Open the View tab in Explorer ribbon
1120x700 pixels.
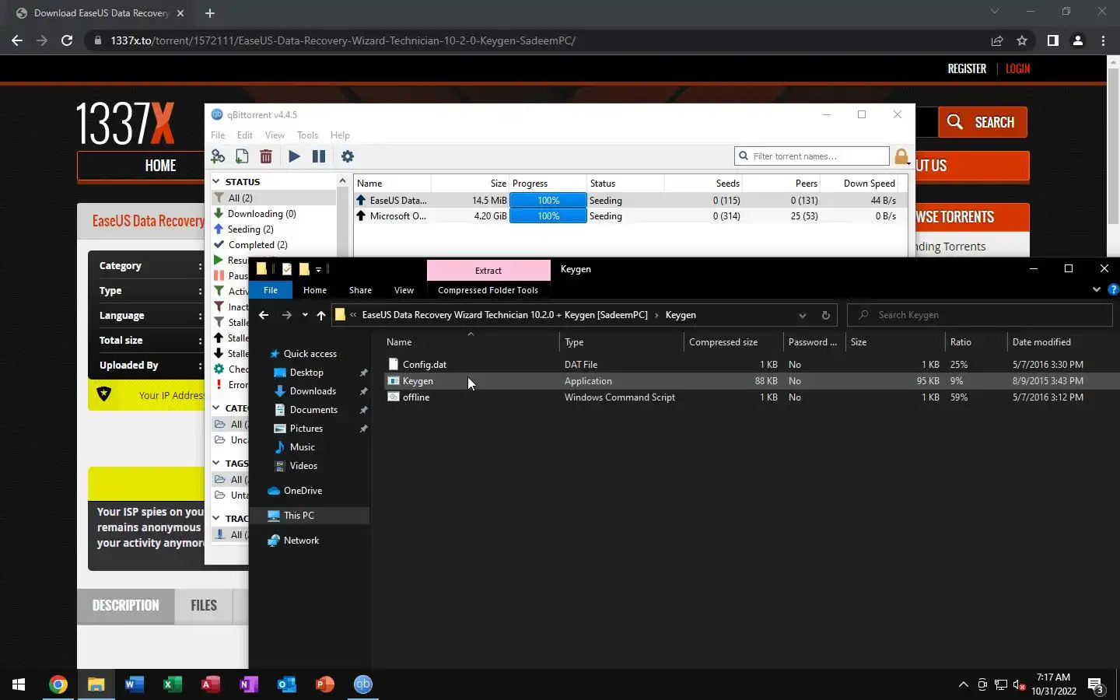tap(404, 290)
